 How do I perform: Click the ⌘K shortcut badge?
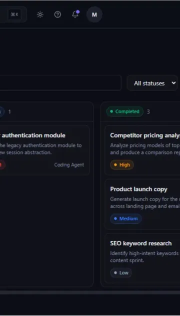(x=14, y=15)
